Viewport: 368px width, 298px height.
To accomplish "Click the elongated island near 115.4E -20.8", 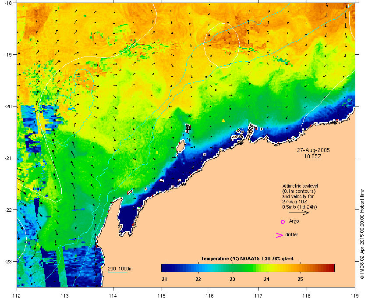I will tap(180, 148).
